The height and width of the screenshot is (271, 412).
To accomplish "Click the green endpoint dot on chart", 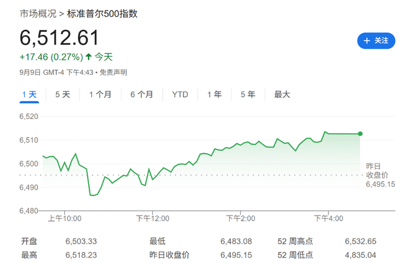I will [x=360, y=133].
